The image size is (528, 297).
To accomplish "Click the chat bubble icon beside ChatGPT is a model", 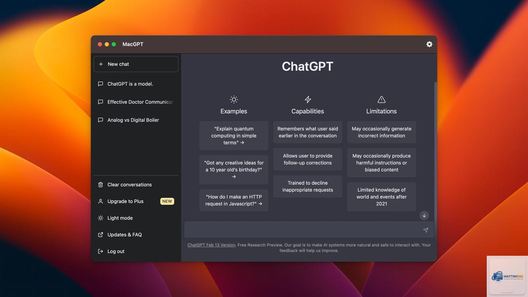I will [x=101, y=84].
